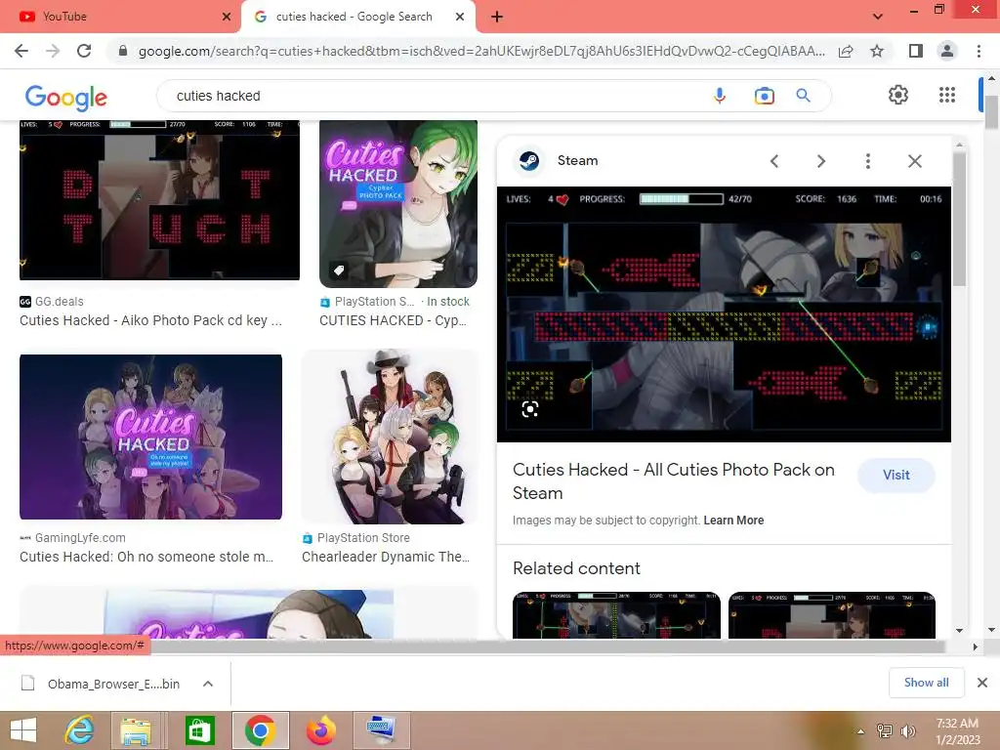
Task: Search by voice microphone icon
Action: (720, 96)
